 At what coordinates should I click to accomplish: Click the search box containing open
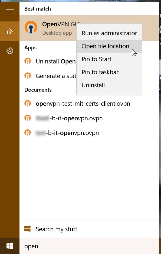click(x=89, y=246)
